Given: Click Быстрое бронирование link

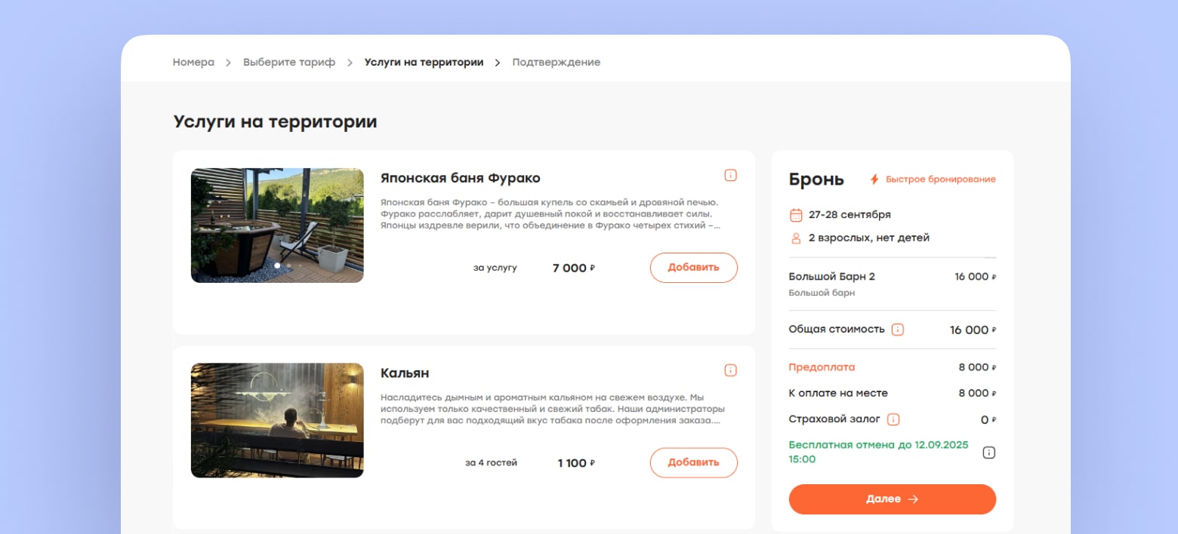Looking at the screenshot, I should point(941,180).
